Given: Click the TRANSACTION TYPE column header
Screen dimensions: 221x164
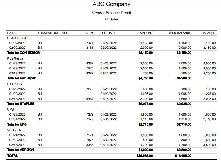Looking at the screenshot, I should (53, 33).
